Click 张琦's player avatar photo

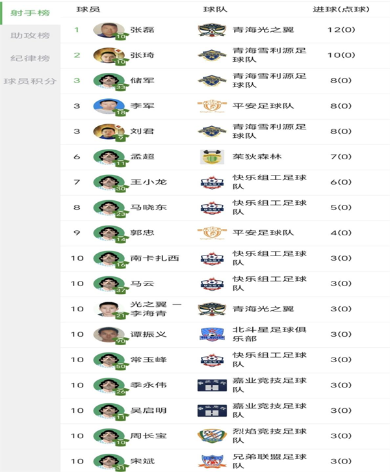click(109, 55)
